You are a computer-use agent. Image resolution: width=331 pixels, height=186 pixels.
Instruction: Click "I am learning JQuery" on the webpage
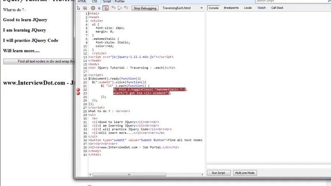tap(24, 30)
